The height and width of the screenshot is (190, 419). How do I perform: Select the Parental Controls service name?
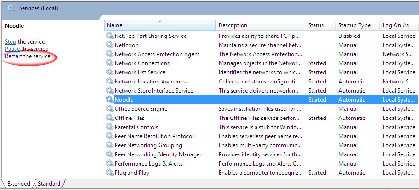click(x=136, y=127)
